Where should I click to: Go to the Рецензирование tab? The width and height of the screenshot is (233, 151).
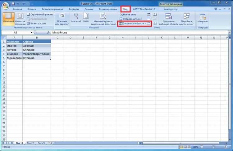(x=108, y=9)
